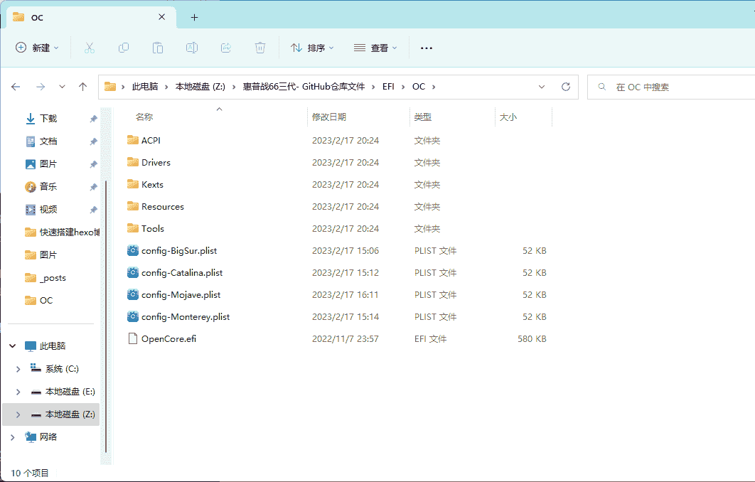Image resolution: width=755 pixels, height=482 pixels.
Task: Click the Cut scissors icon in toolbar
Action: (x=89, y=48)
